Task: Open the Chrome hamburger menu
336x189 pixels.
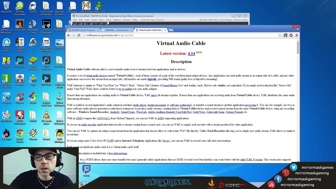Action: (x=297, y=35)
